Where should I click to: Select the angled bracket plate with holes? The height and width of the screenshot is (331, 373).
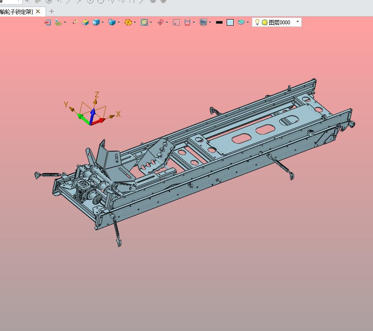click(x=156, y=156)
